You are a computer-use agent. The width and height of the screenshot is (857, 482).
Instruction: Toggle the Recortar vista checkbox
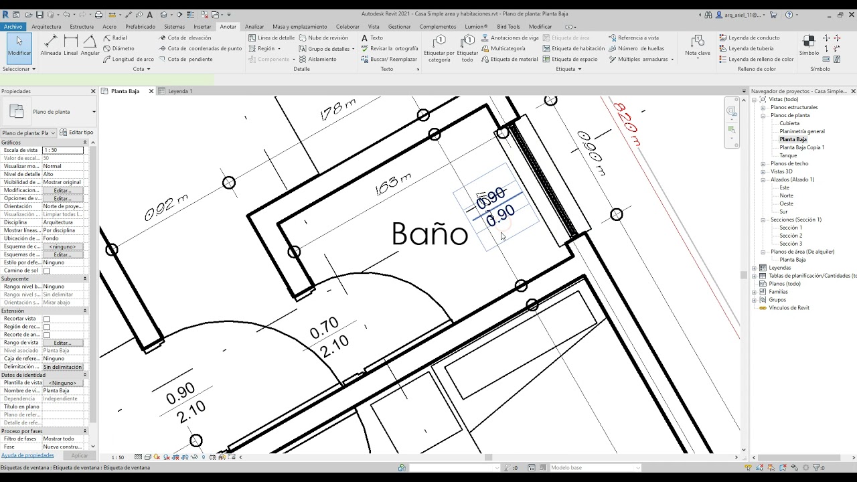point(46,319)
